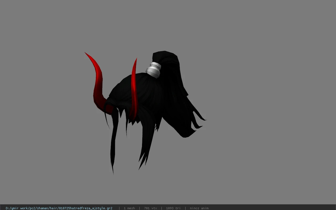Click the silver hair ring on model
The image size is (336, 210).
154,70
